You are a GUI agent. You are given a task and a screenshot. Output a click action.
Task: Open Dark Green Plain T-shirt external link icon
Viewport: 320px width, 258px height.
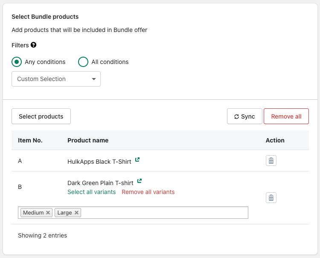pyautogui.click(x=140, y=181)
